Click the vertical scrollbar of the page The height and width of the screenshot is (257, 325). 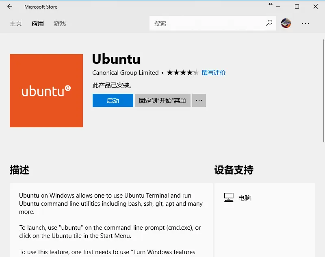(323, 90)
